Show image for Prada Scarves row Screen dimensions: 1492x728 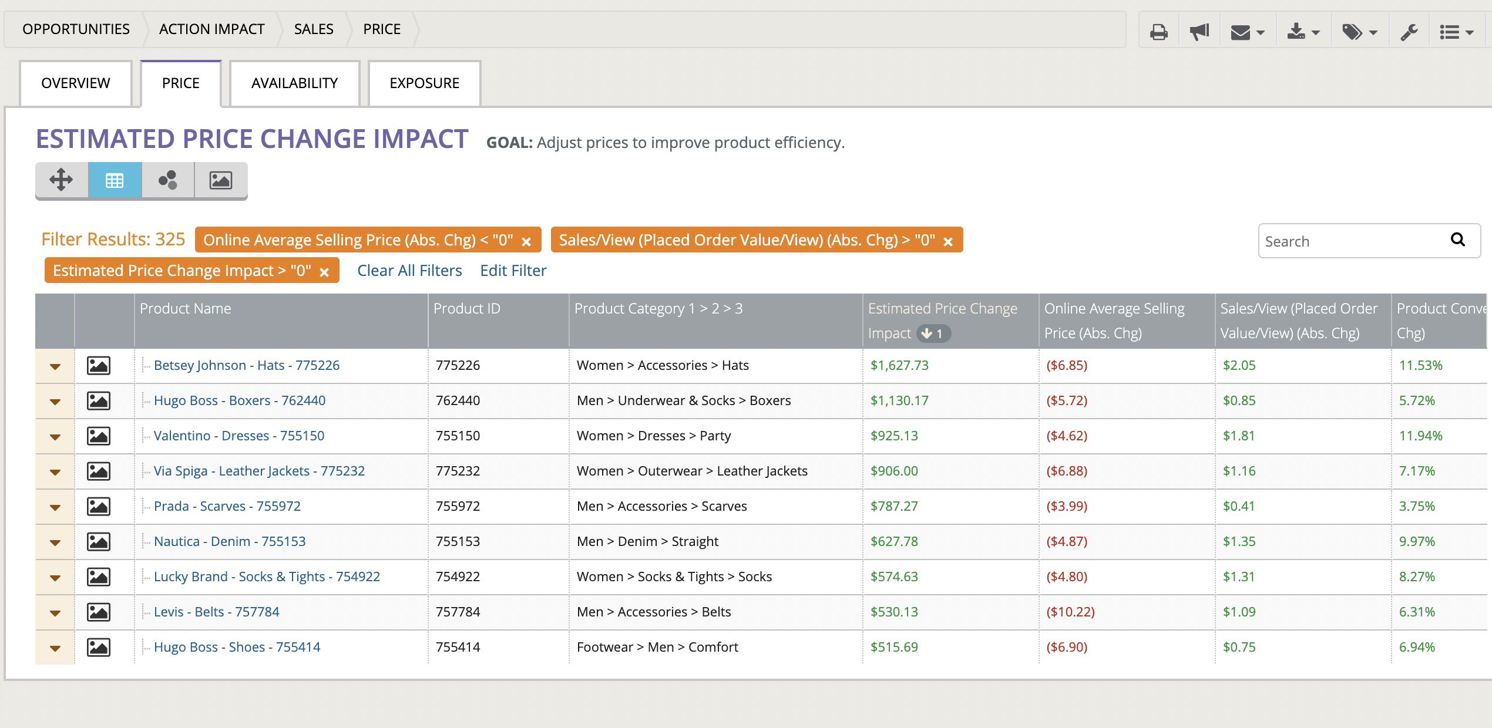(99, 506)
